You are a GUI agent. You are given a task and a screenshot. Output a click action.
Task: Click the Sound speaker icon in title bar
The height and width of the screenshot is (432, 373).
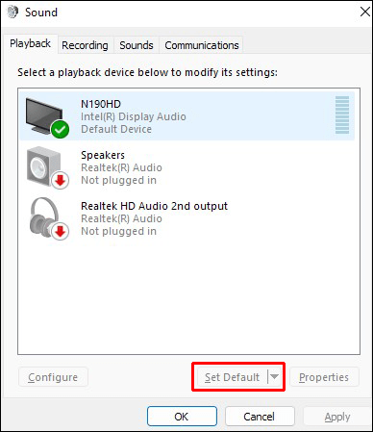click(x=12, y=13)
